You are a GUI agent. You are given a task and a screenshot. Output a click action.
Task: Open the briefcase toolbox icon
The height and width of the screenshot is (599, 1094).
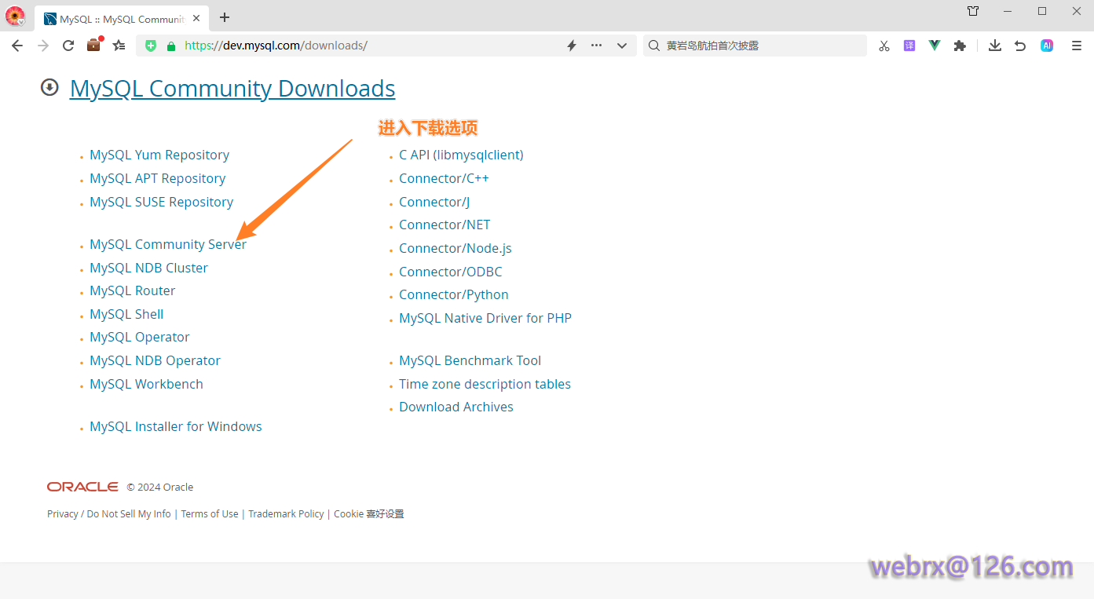94,45
